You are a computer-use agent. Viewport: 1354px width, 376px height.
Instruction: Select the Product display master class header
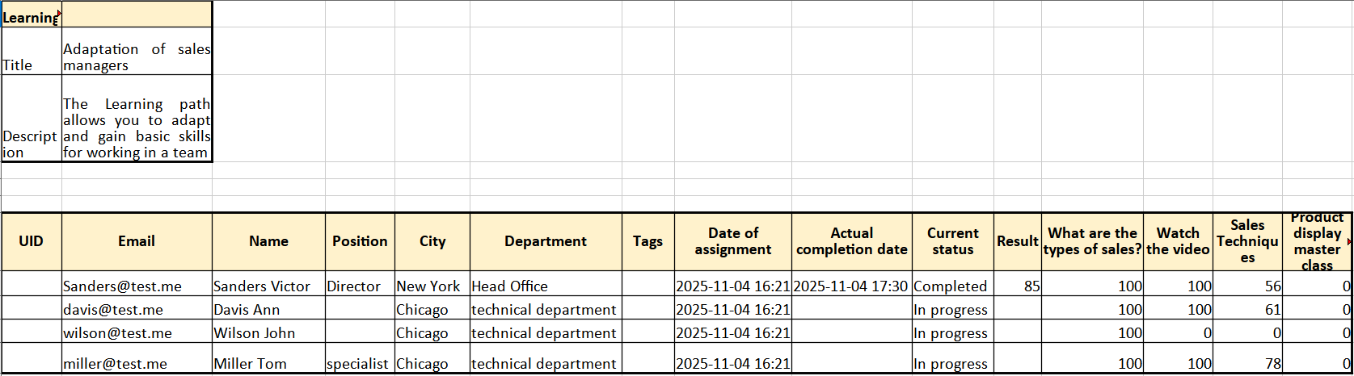pyautogui.click(x=1317, y=241)
